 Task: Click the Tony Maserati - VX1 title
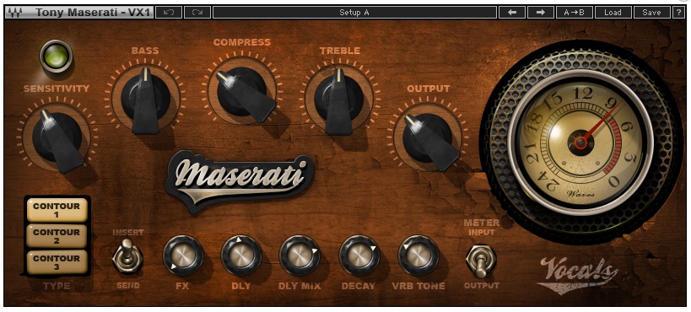point(93,13)
